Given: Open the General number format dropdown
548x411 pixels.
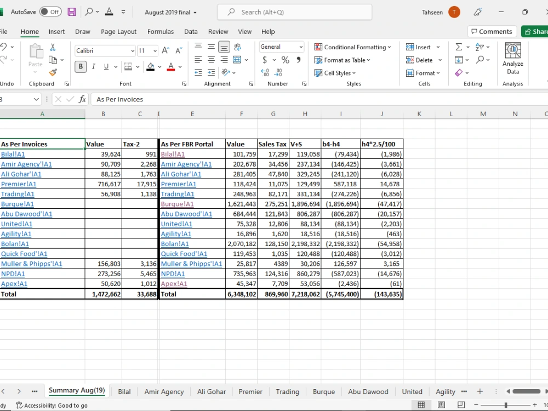Looking at the screenshot, I should coord(300,47).
